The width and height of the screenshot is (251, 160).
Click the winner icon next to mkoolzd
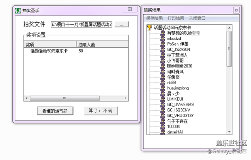click(x=163, y=39)
